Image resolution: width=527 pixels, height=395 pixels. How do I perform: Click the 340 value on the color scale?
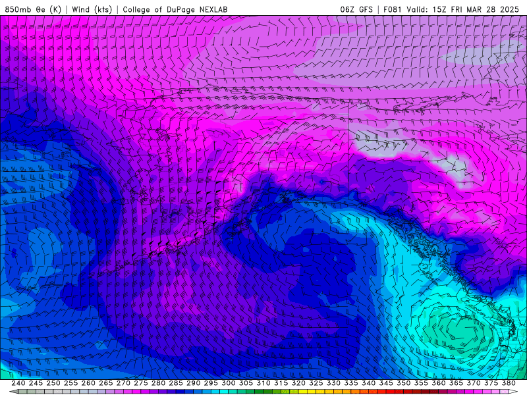(x=368, y=383)
